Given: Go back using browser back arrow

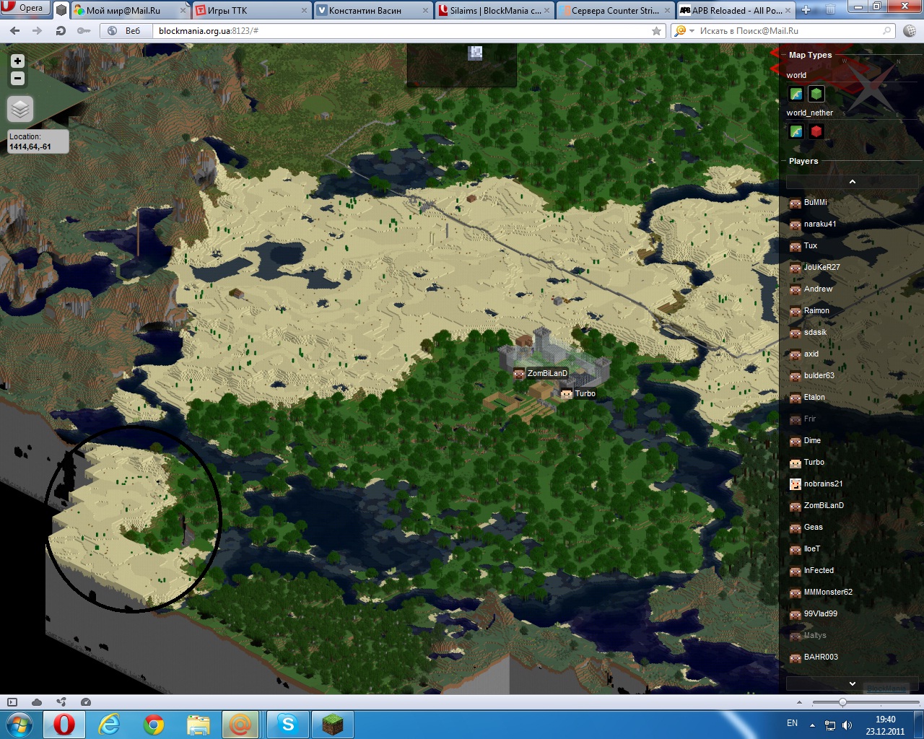Looking at the screenshot, I should (x=15, y=31).
